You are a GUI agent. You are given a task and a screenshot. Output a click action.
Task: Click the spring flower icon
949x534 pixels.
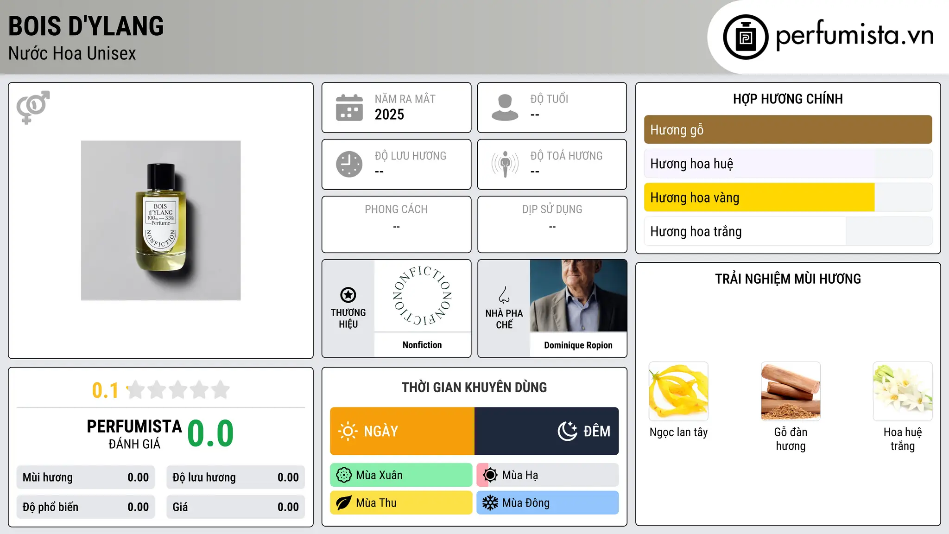coord(344,475)
